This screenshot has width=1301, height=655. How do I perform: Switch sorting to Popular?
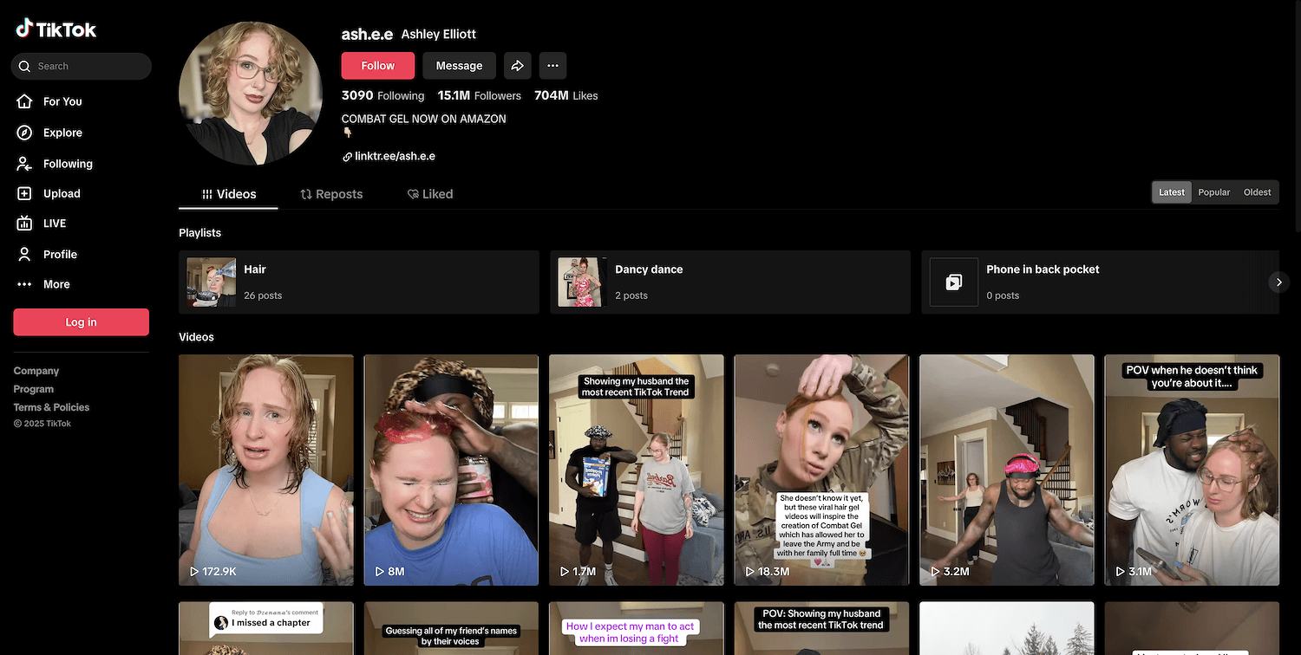coord(1213,192)
